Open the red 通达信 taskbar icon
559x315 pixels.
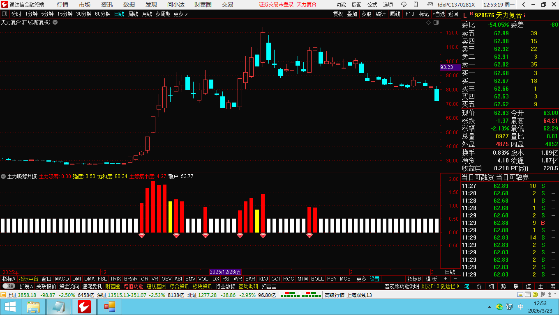point(83,307)
